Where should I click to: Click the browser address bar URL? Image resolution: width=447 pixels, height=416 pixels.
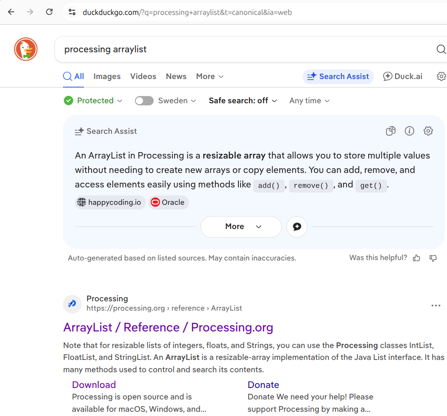[187, 12]
